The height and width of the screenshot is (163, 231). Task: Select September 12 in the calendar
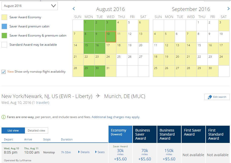tap(169, 48)
